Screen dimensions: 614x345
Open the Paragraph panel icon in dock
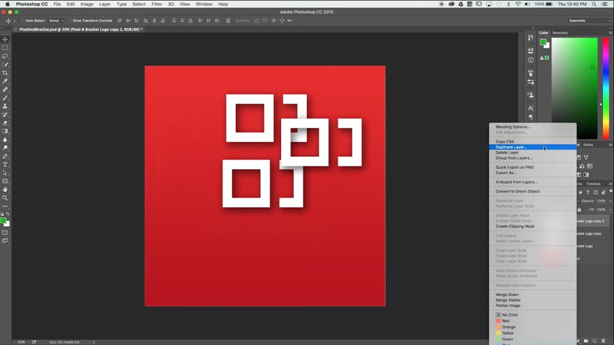[x=531, y=117]
